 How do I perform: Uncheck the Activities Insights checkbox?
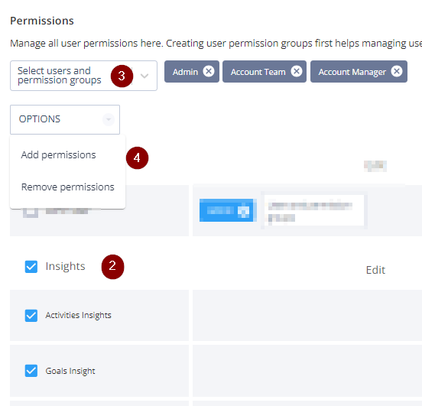click(x=31, y=315)
